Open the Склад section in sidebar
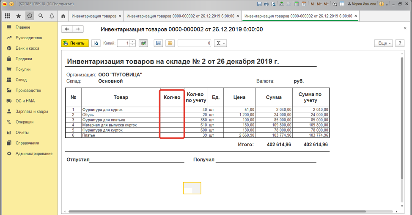The image size is (412, 215). [x=21, y=80]
